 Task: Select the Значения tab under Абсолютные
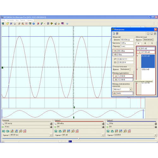click(148, 40)
